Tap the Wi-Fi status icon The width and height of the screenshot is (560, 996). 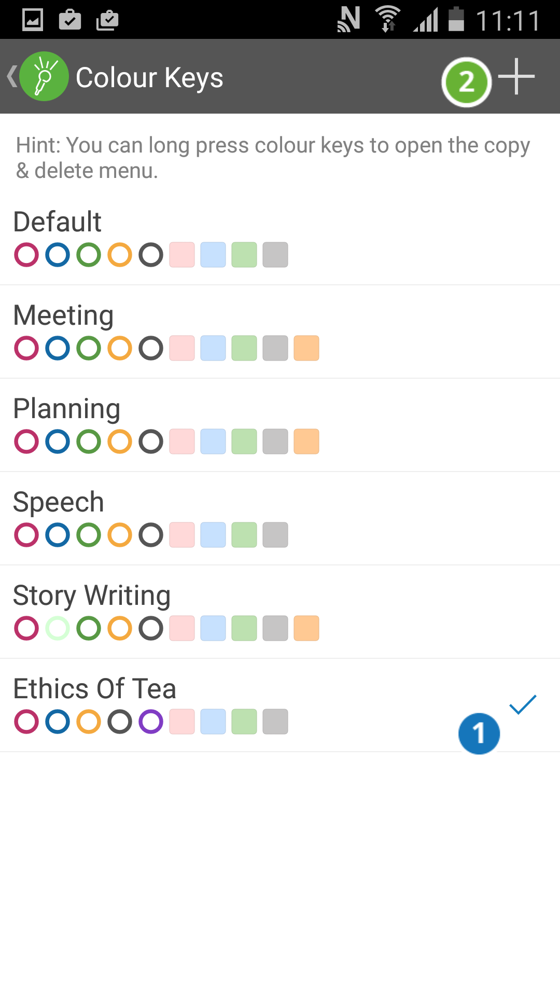click(x=387, y=19)
